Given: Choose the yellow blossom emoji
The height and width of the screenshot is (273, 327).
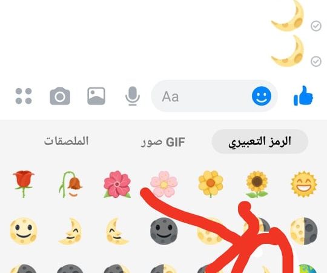Looking at the screenshot, I should click(211, 184).
